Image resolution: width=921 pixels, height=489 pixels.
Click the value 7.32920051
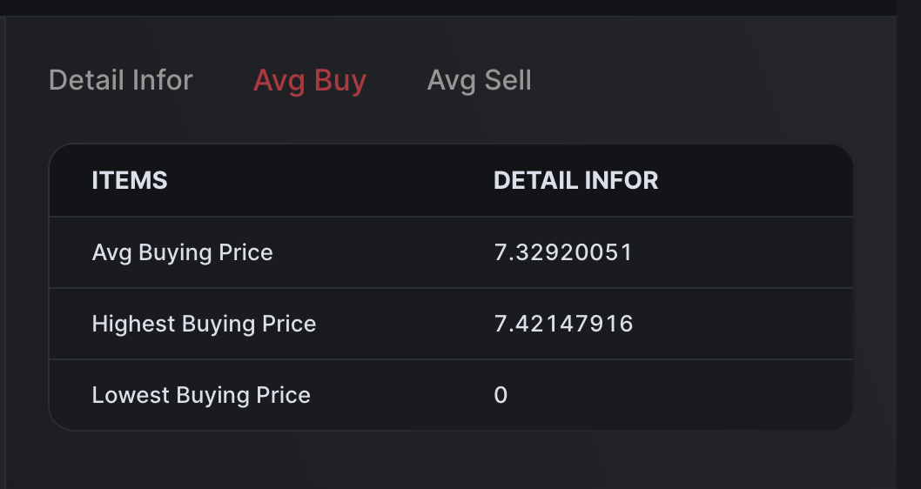pyautogui.click(x=562, y=252)
